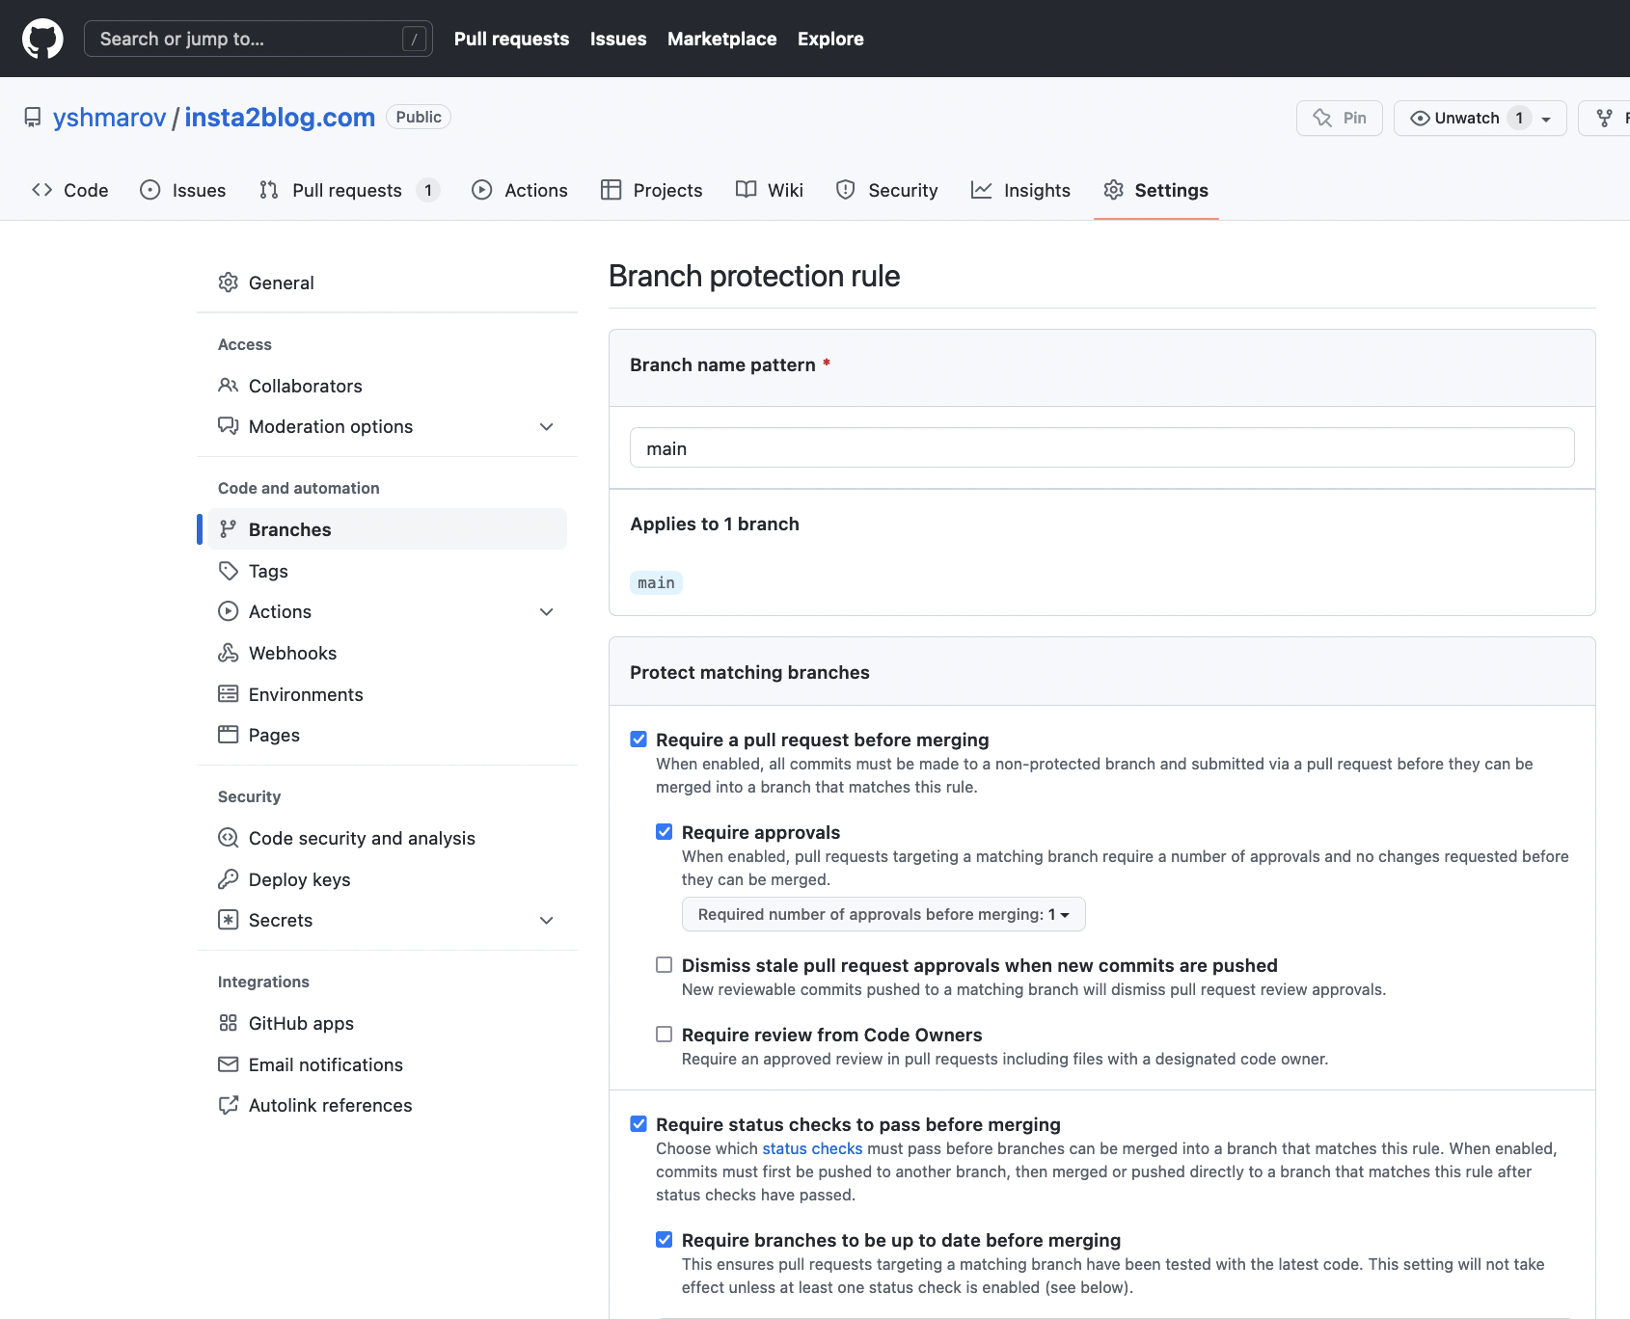Click the Tags tag icon in sidebar
1630x1319 pixels.
[x=229, y=571]
